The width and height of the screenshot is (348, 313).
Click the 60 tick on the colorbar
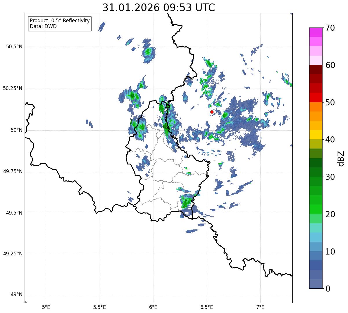pos(330,65)
